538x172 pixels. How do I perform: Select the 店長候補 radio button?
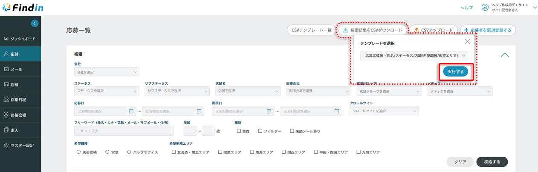[x=79, y=152]
